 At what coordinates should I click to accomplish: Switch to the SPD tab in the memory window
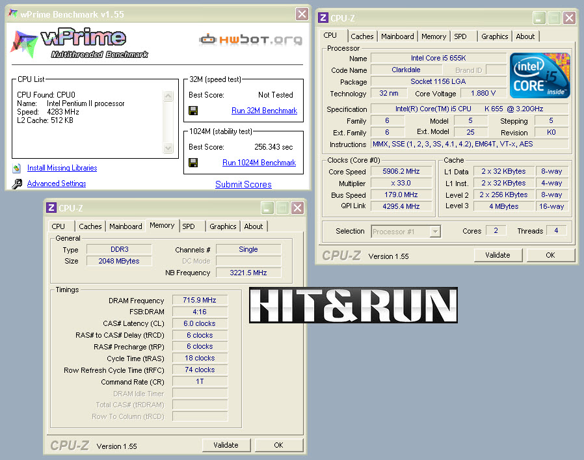189,226
